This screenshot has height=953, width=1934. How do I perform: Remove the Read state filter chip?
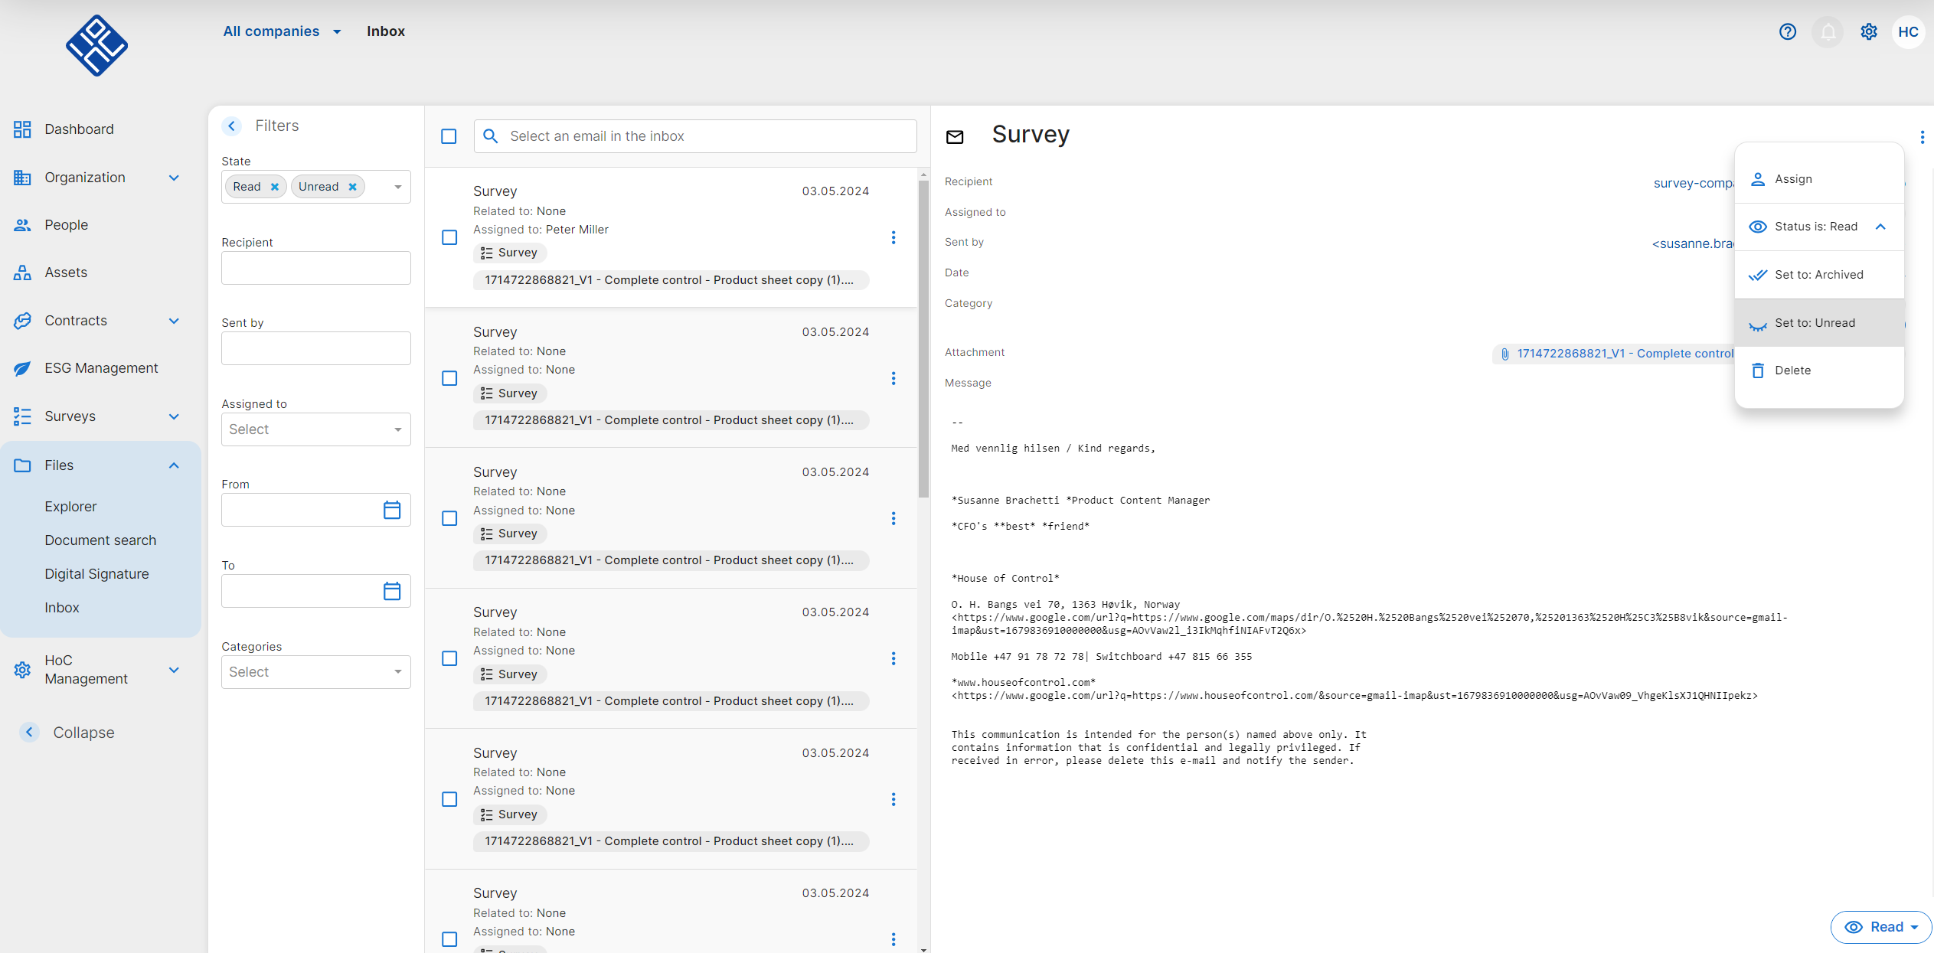275,187
